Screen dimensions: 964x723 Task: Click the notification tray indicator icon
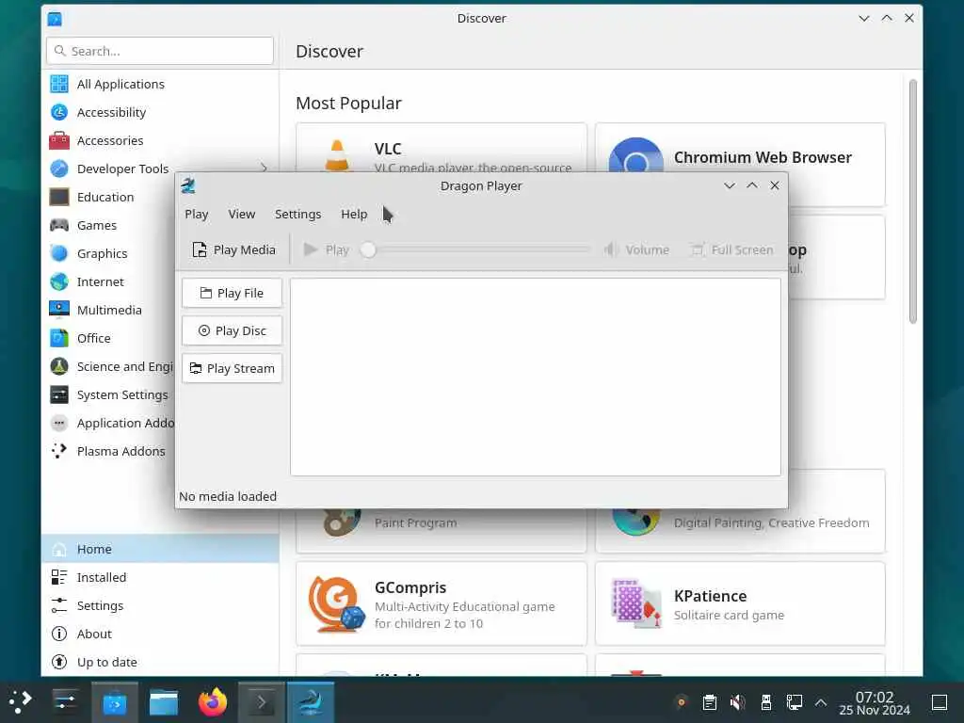pyautogui.click(x=682, y=701)
